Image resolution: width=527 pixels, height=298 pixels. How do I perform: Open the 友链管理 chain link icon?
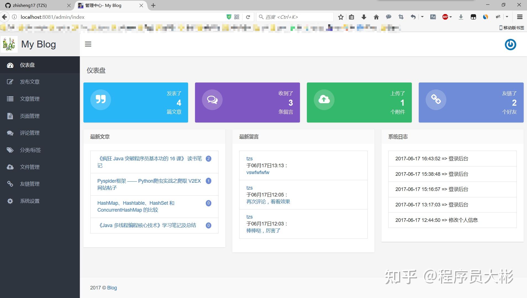(x=10, y=184)
